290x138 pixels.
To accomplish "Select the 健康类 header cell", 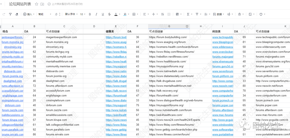I will click(116, 31).
